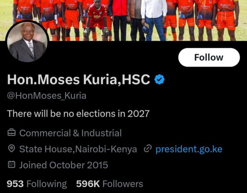The height and width of the screenshot is (193, 247).
Task: Click the 596K follower count number
Action: 88,184
